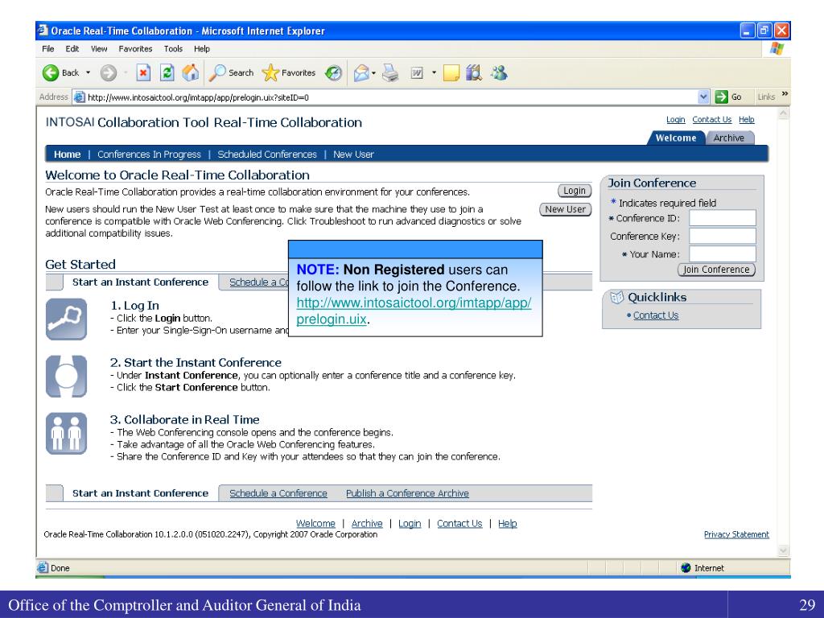
Task: Expand the Mail button dropdown arrow
Action: tap(375, 72)
